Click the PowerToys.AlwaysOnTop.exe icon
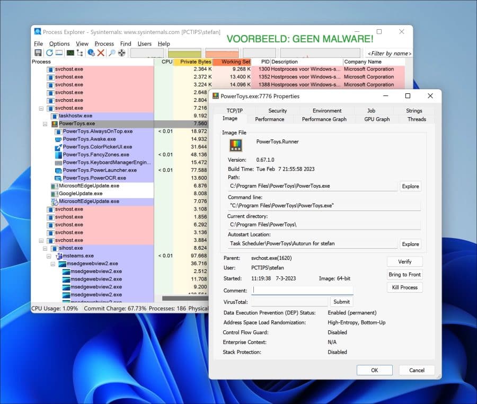The width and height of the screenshot is (477, 404). pos(58,131)
